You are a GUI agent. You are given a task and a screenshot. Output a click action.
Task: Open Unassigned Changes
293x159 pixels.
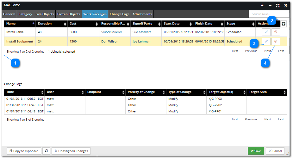tap(71, 151)
